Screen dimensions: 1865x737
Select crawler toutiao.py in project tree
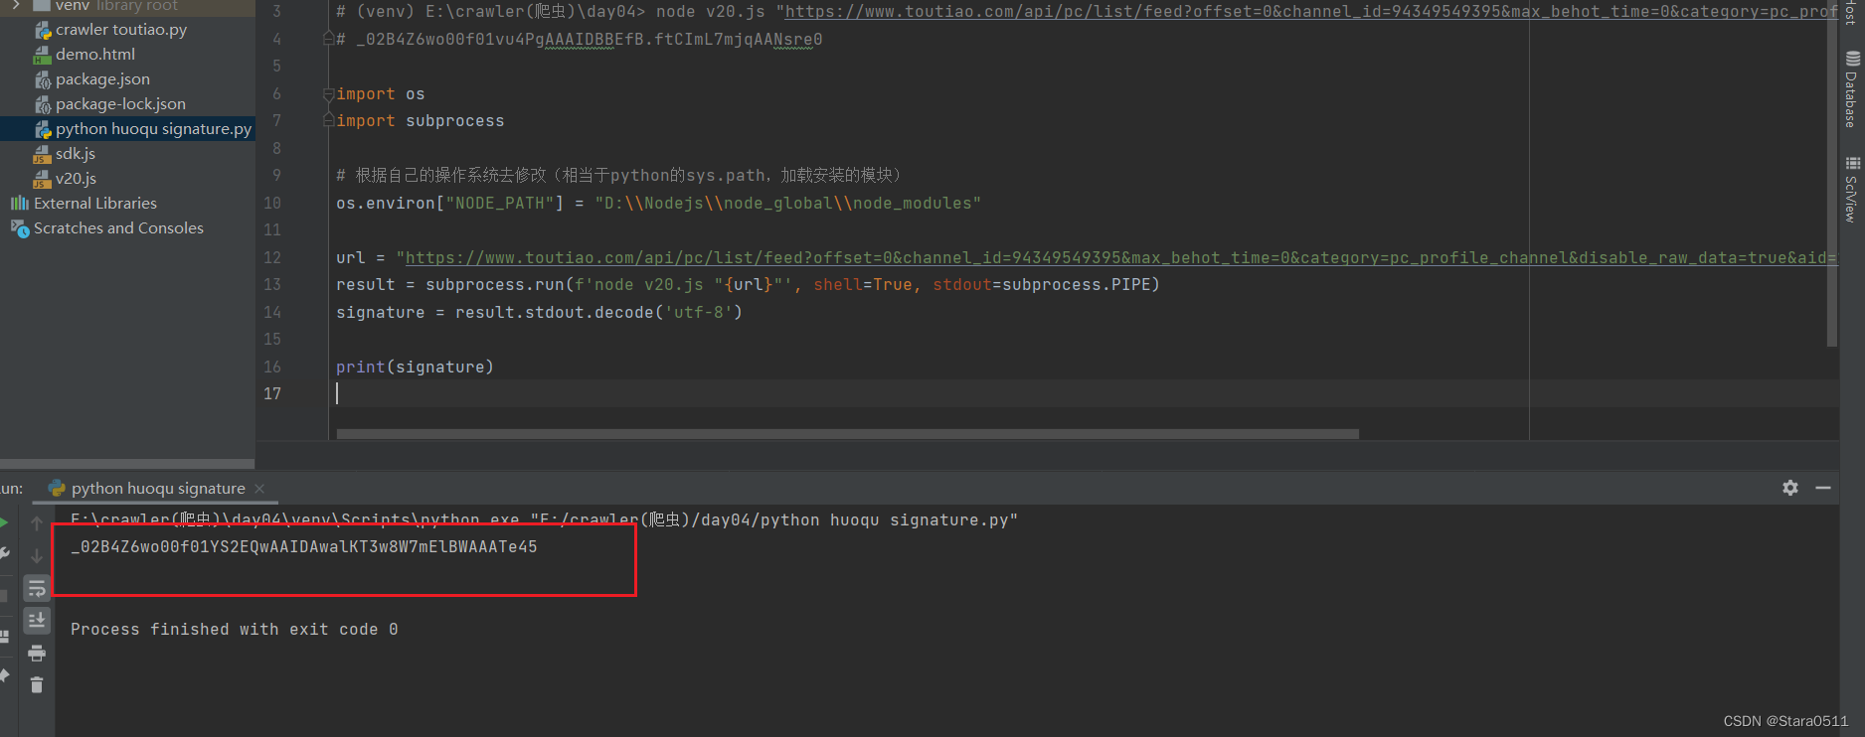(x=120, y=30)
